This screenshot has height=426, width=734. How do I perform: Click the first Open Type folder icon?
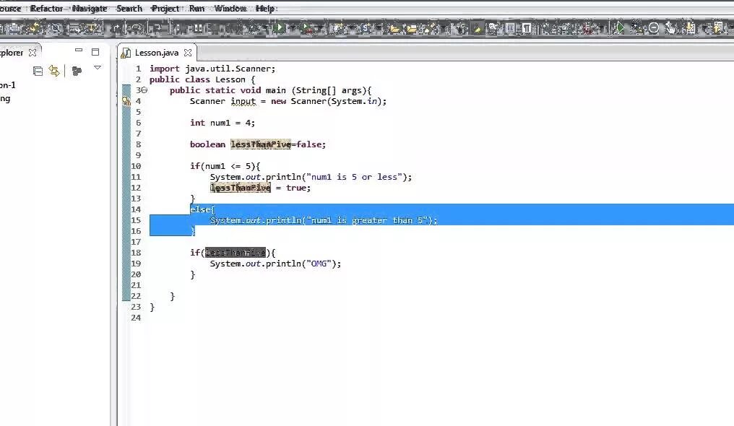click(395, 29)
